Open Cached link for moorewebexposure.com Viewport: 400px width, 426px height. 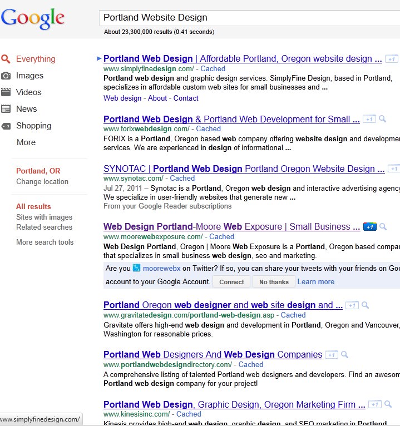click(222, 237)
